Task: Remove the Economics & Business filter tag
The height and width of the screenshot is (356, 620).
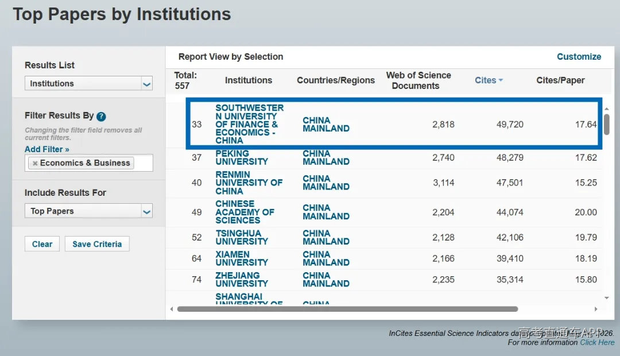Action: tap(35, 163)
